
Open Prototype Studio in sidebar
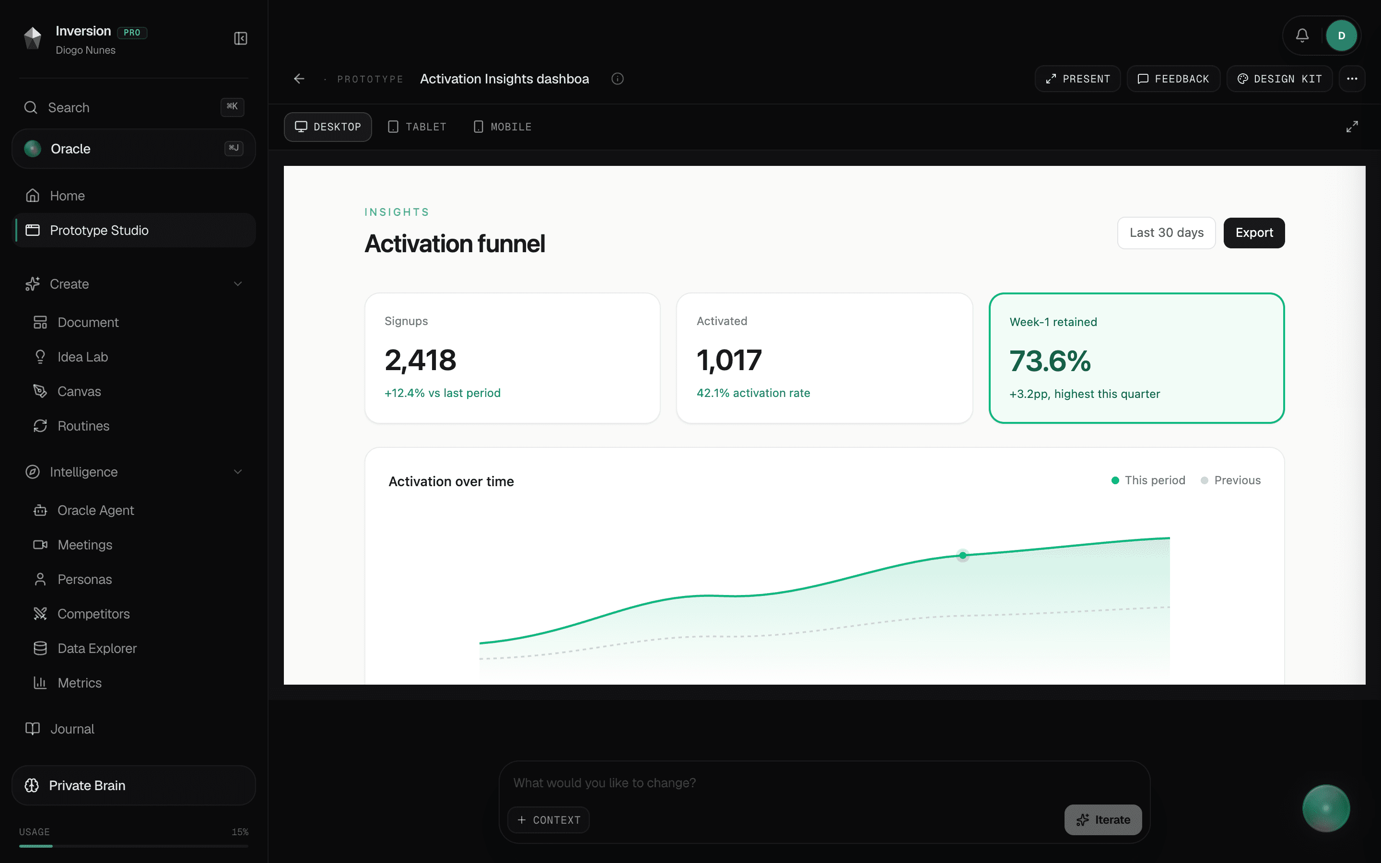pyautogui.click(x=133, y=230)
